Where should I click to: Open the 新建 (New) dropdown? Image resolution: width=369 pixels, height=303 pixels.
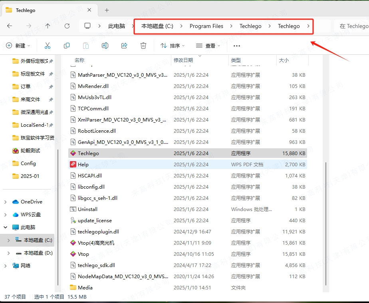(18, 46)
